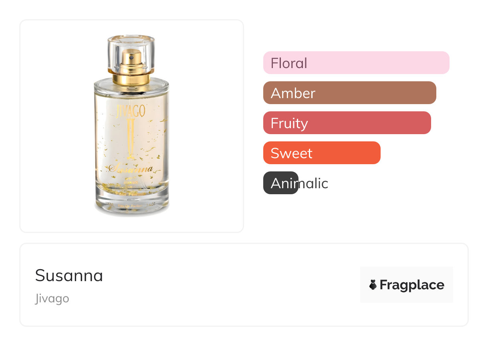This screenshot has height=346, width=488.
Task: Select the dark Animalic accord bar
Action: coord(280,183)
